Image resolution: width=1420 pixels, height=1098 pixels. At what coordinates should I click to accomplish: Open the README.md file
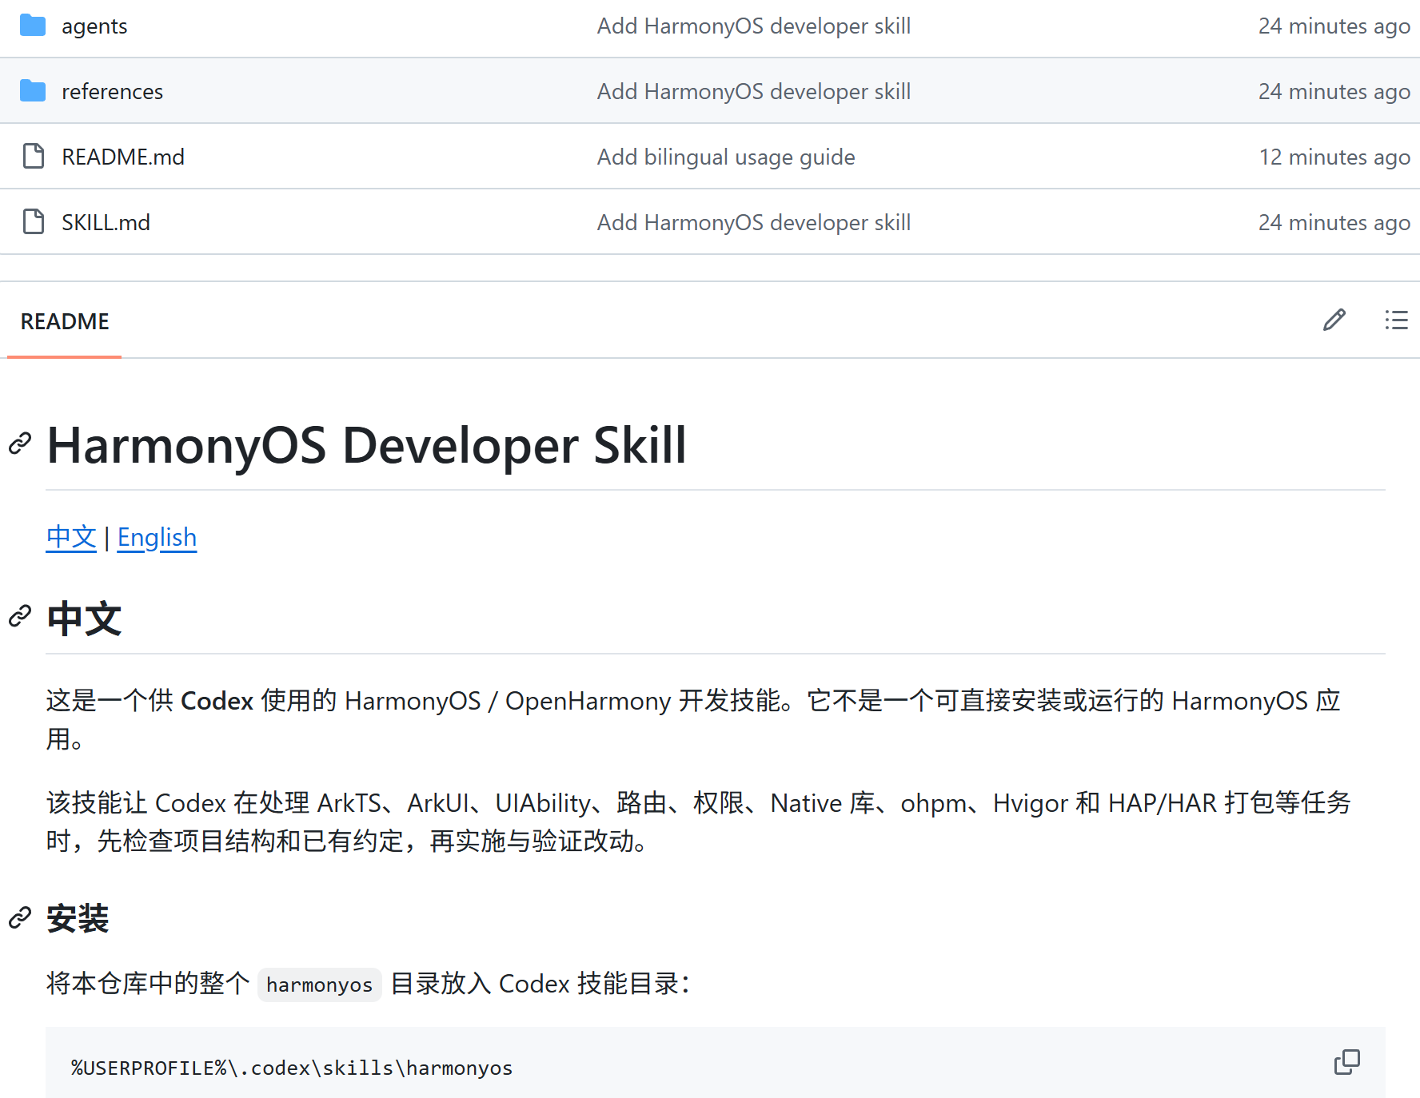point(123,157)
